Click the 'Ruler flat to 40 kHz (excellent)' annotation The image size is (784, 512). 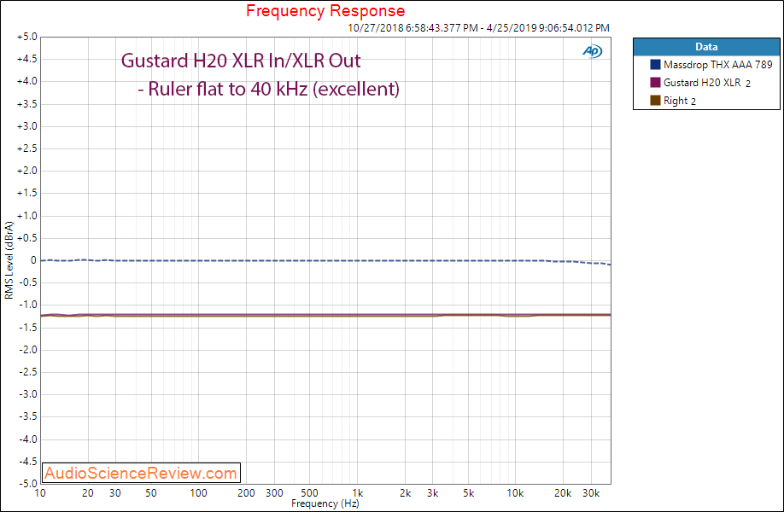pyautogui.click(x=268, y=89)
